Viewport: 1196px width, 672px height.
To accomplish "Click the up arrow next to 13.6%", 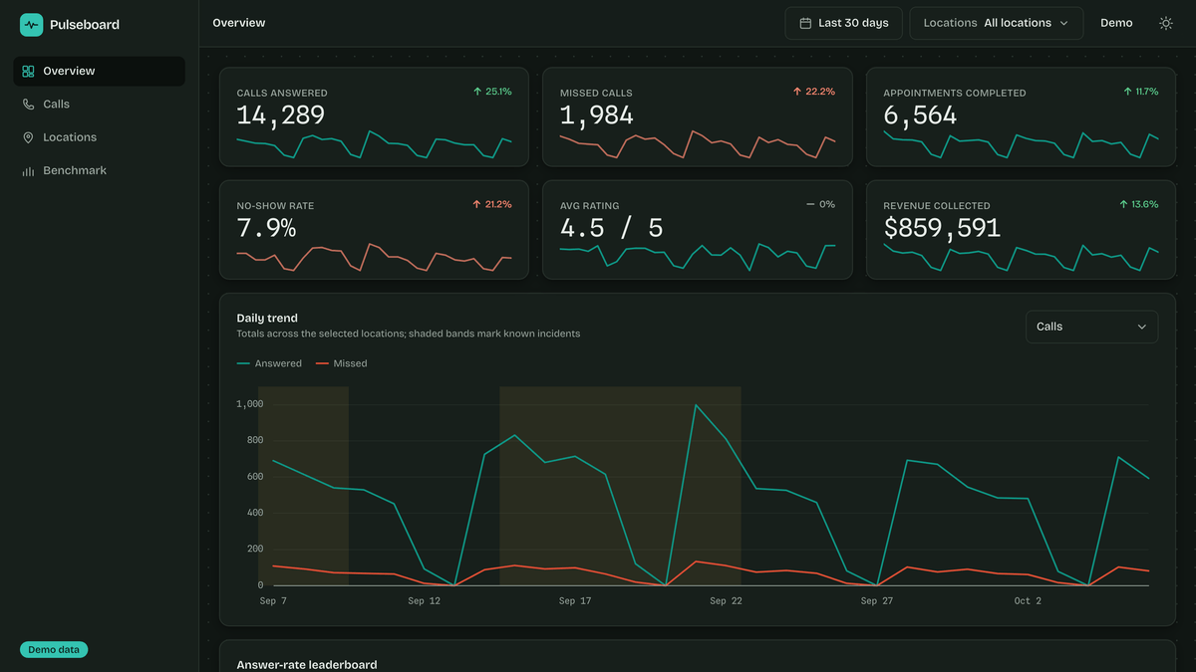I will pyautogui.click(x=1124, y=204).
